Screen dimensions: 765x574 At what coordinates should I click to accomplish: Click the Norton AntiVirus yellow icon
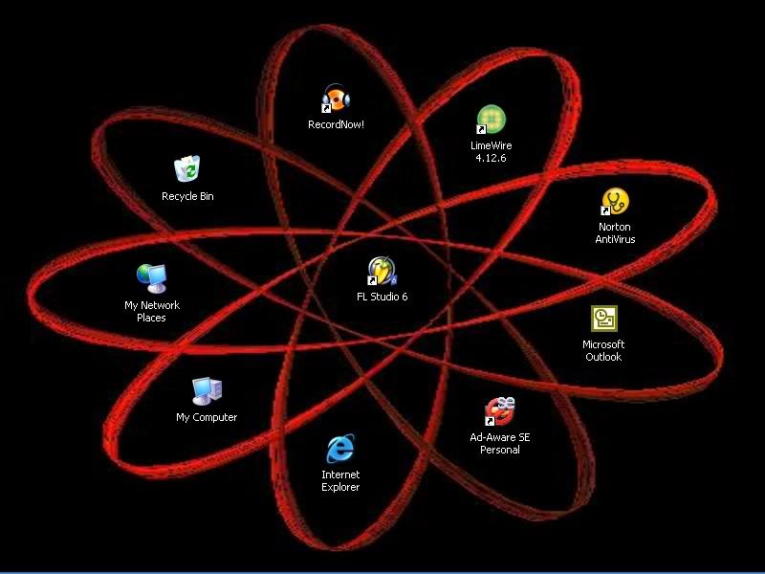click(615, 203)
